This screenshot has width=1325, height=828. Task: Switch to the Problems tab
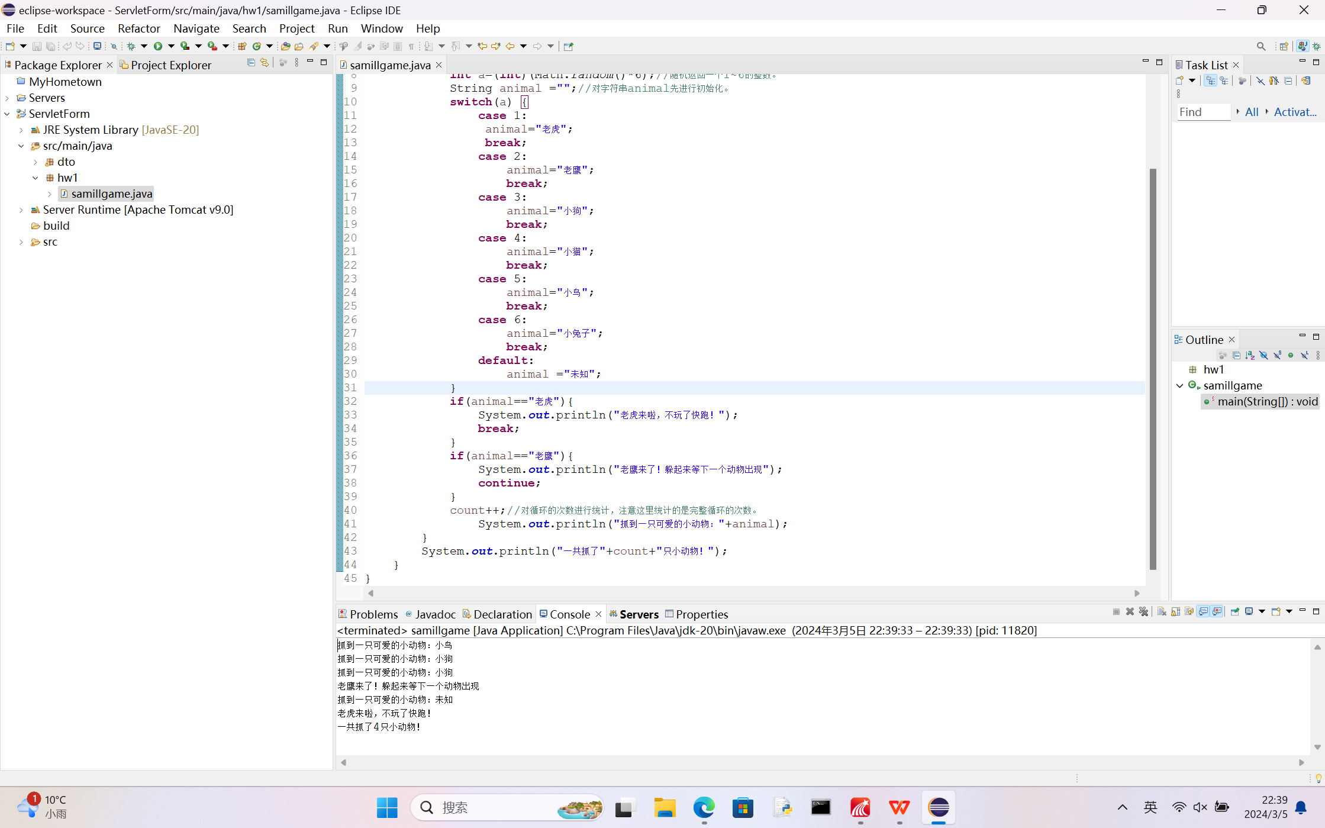pos(368,614)
